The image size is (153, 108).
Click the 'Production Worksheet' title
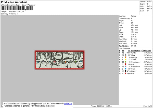click(14, 2)
